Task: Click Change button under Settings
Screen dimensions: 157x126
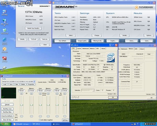Action: tap(97, 35)
